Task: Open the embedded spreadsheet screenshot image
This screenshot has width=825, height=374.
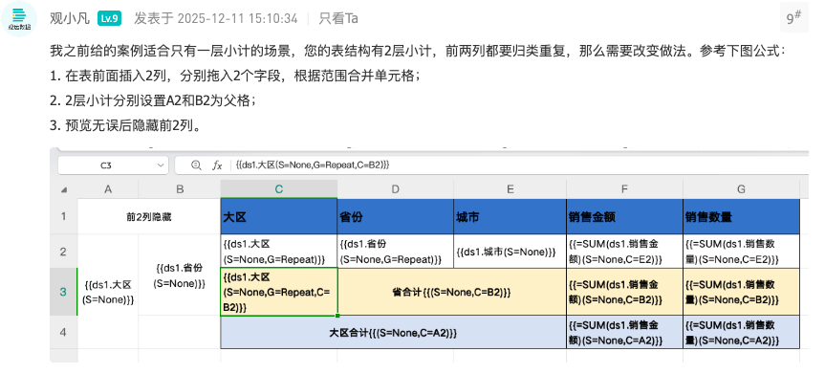Action: (x=429, y=254)
